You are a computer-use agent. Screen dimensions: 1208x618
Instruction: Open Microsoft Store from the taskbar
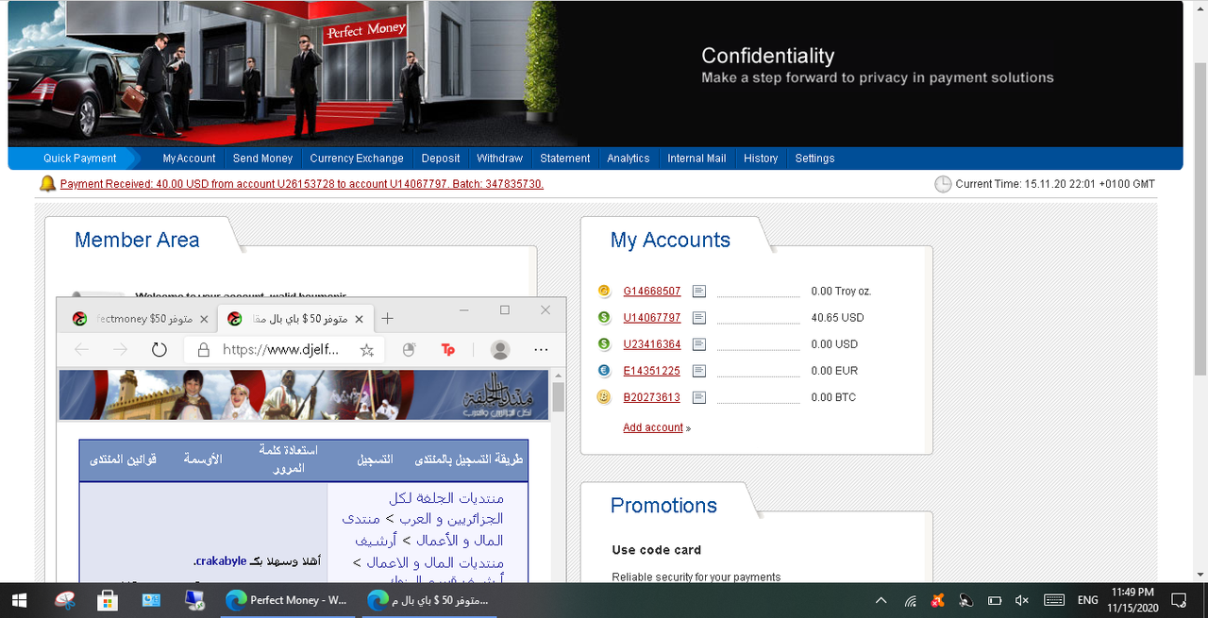pyautogui.click(x=108, y=600)
